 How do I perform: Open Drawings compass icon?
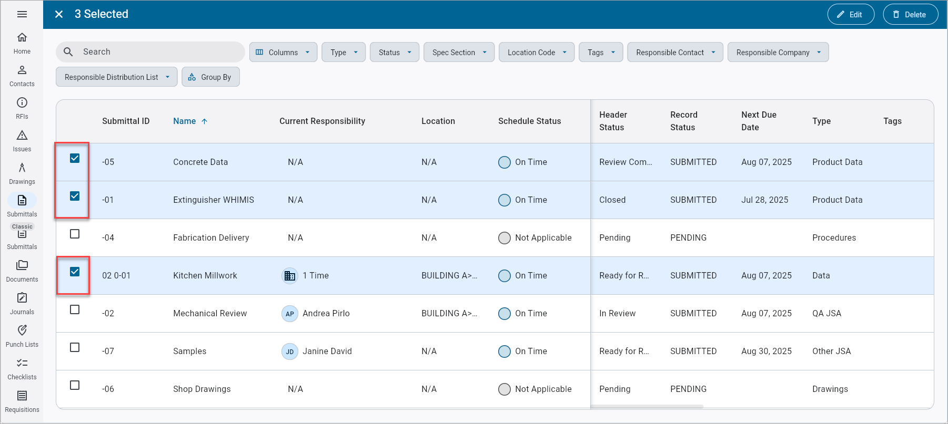[22, 168]
